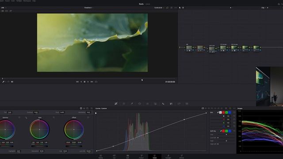
Task: Open the Sizing palette
Action: 179,104
